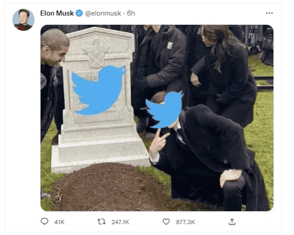
Task: Click the blue verified checkmark badge
Action: (x=79, y=13)
